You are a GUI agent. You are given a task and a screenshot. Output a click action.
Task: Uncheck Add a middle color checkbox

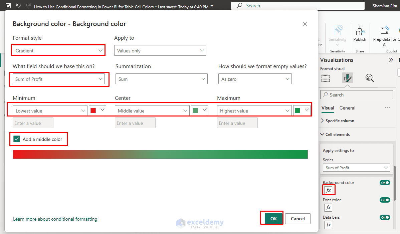click(x=17, y=139)
